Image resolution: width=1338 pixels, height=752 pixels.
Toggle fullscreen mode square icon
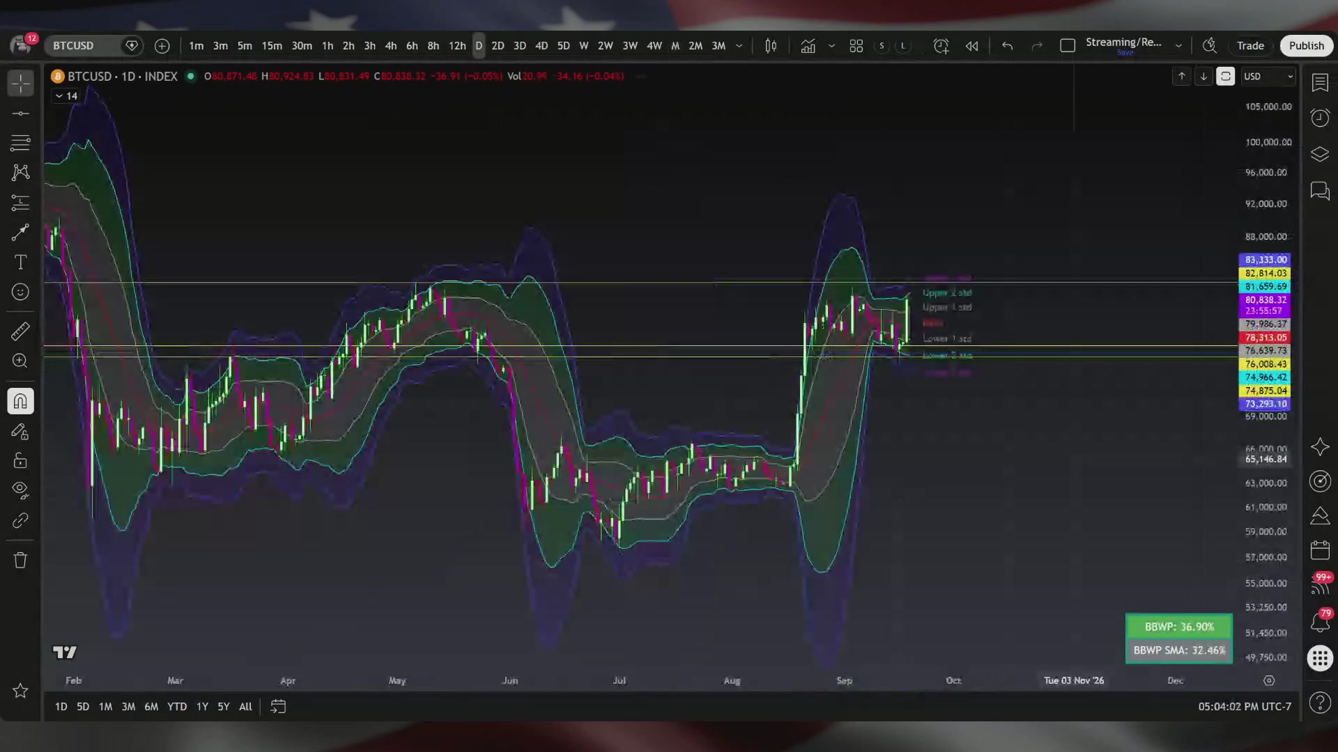point(1067,46)
